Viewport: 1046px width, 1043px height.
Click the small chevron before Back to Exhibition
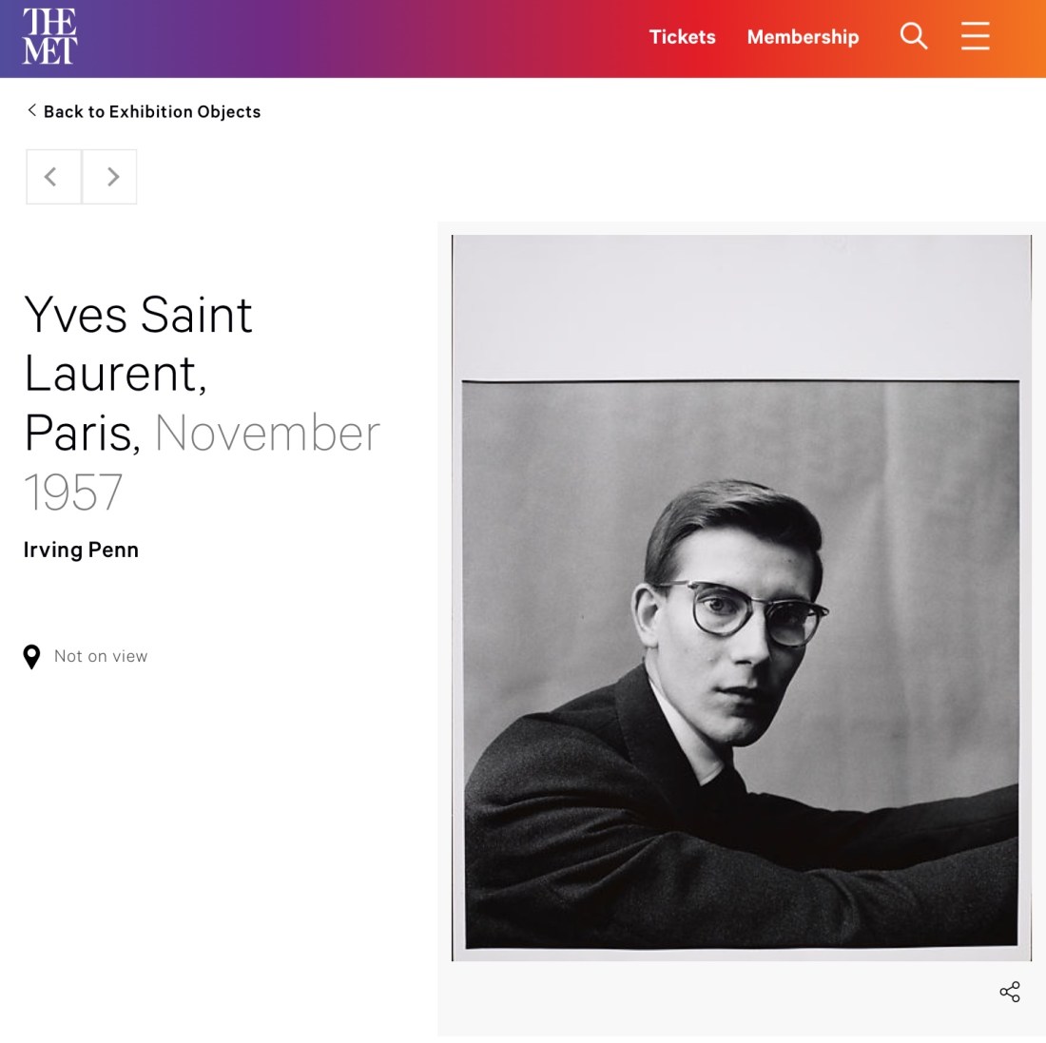[x=31, y=110]
